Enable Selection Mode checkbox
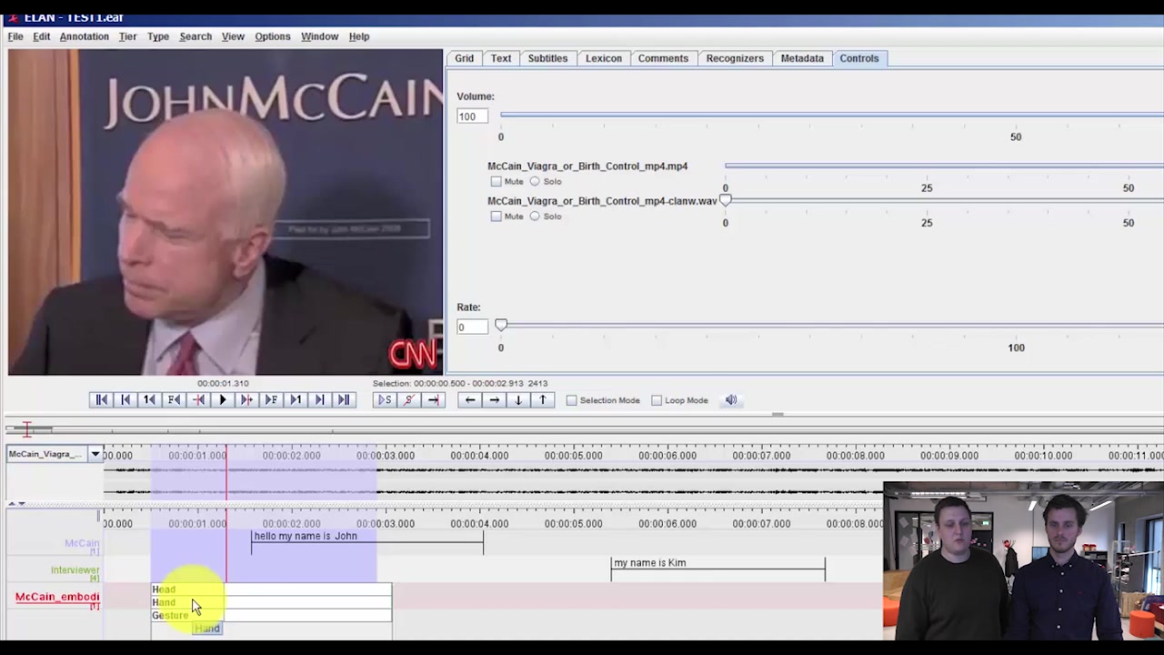The height and width of the screenshot is (655, 1164). [x=572, y=400]
